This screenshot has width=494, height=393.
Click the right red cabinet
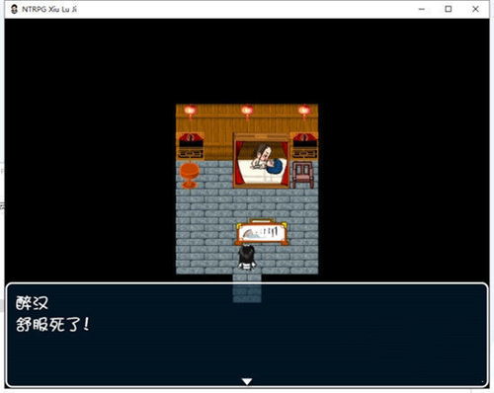point(304,146)
